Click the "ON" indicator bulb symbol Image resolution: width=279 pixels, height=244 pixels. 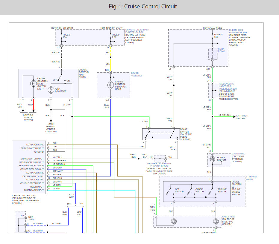click(x=51, y=90)
